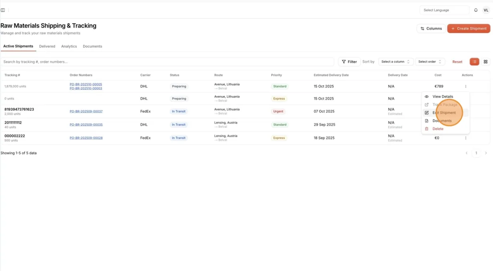
Task: Click tracking number 81939473761623
Action: (19, 109)
